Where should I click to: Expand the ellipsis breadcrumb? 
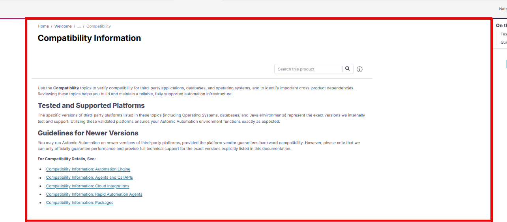[x=79, y=26]
